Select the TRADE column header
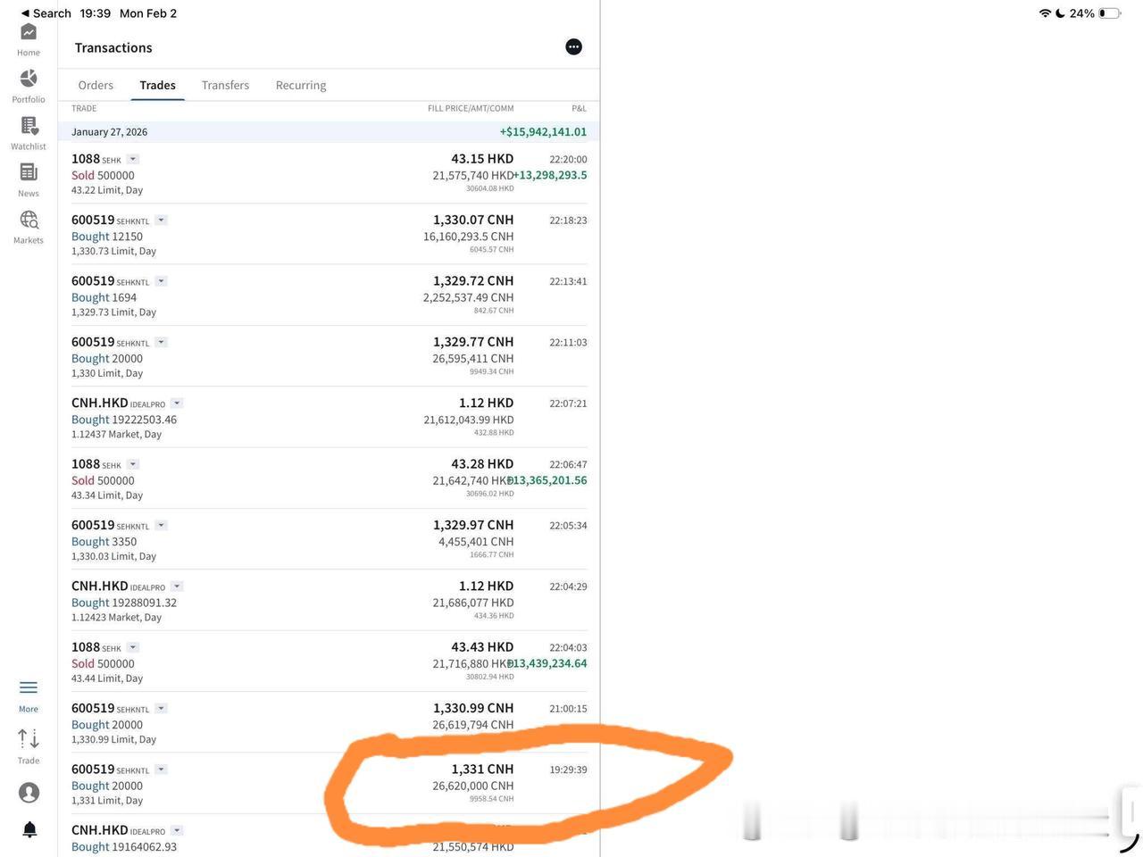Viewport: 1143px width, 857px height. [x=84, y=109]
